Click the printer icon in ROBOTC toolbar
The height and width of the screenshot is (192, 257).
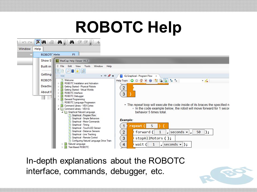pyautogui.click(x=52, y=42)
